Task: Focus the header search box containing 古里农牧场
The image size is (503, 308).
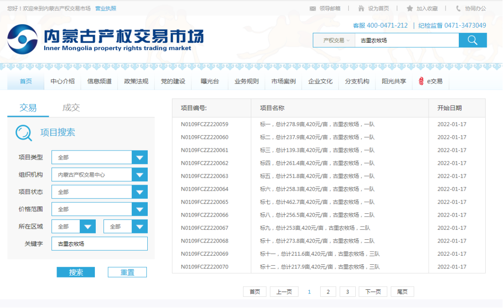Action: tap(407, 40)
